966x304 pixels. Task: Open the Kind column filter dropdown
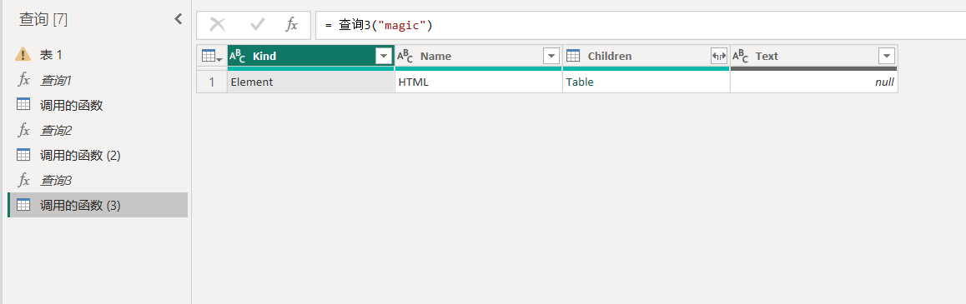384,56
